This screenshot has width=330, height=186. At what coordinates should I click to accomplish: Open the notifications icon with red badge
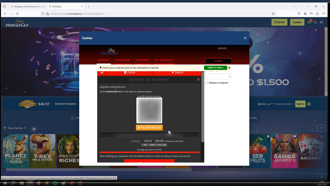[x=310, y=22]
